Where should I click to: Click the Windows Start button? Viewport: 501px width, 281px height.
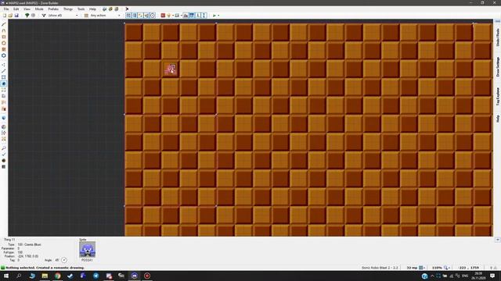coord(6,276)
